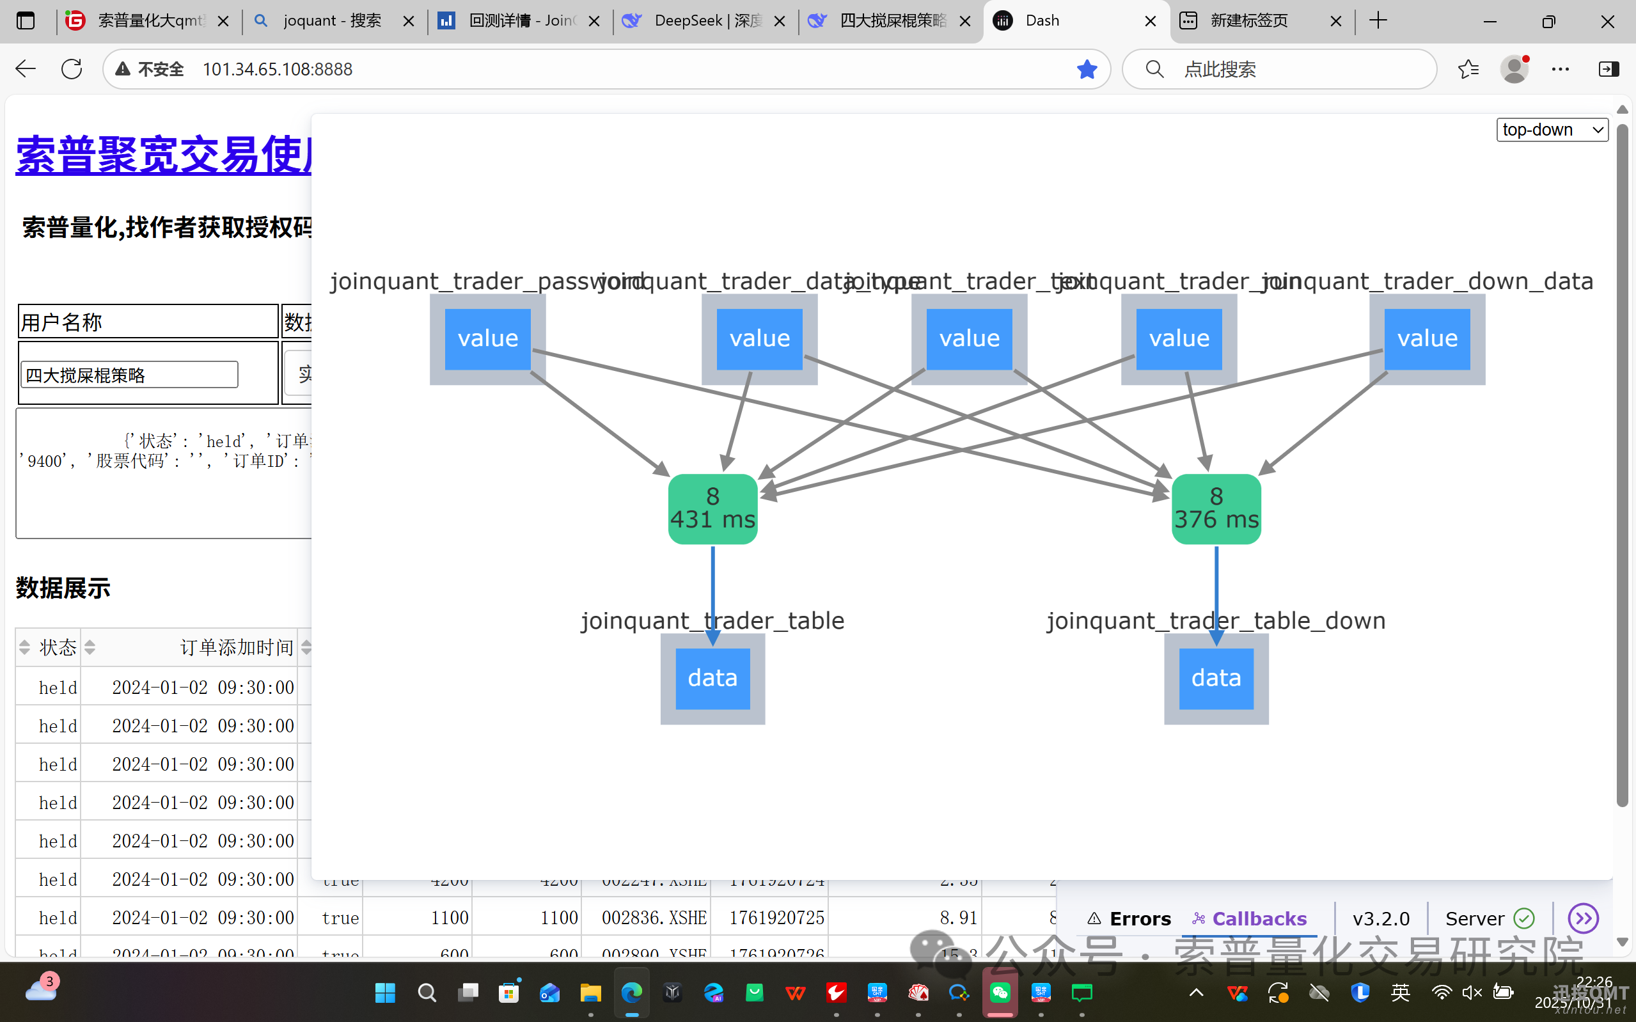Click the Callbacks button
Viewport: 1636px width, 1022px height.
point(1250,918)
